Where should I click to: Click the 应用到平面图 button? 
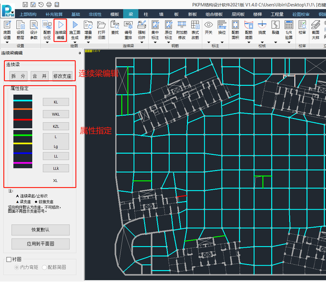(40, 243)
